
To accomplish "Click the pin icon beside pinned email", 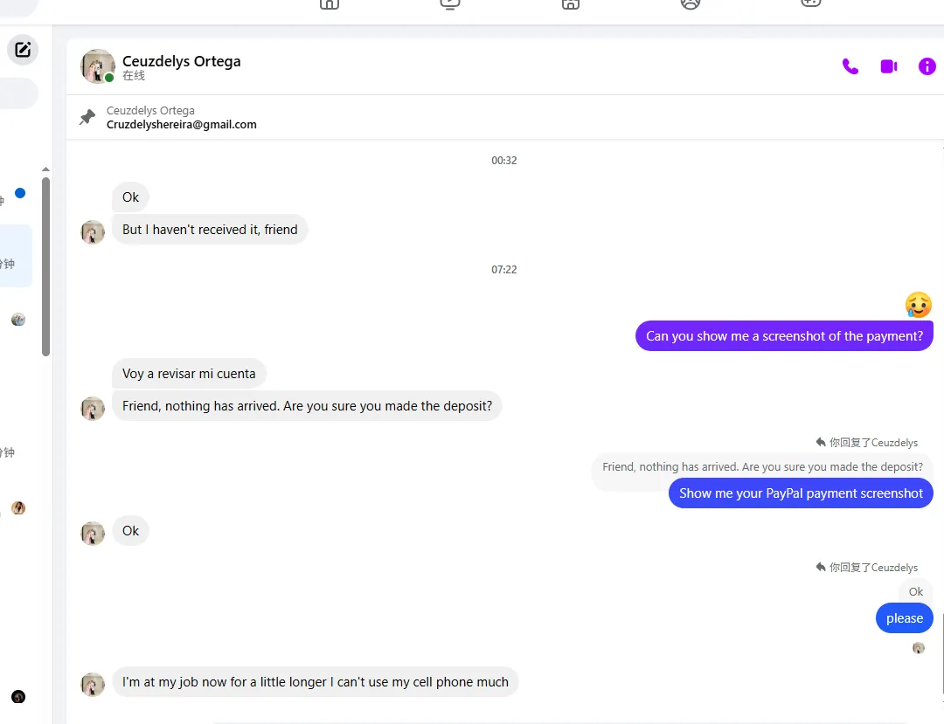I will 87,117.
